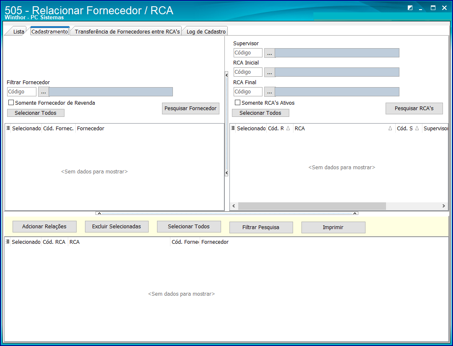
Task: Sort the RCA grid by Cód. S column
Action: 408,128
